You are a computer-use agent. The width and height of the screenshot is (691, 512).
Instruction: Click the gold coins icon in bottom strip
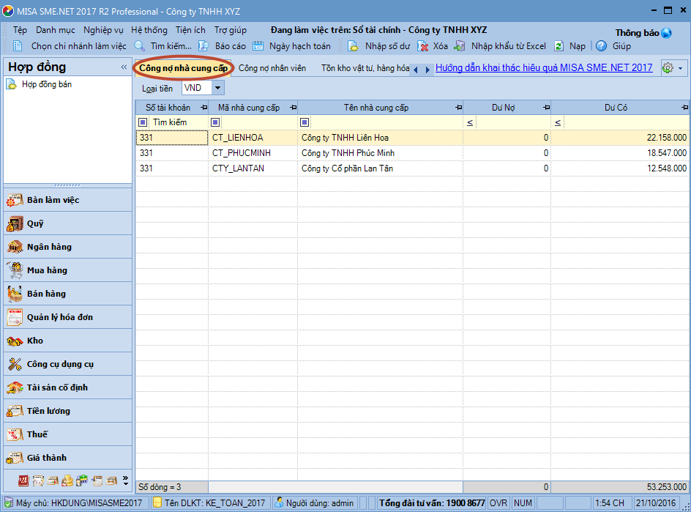point(67,481)
